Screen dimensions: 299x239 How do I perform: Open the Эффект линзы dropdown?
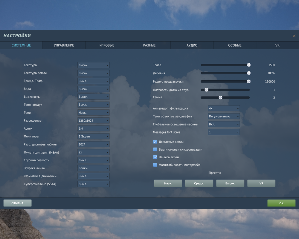tap(93, 168)
